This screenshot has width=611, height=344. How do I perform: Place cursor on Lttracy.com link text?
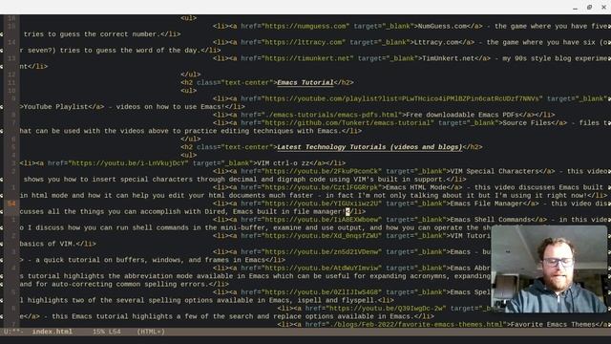click(436, 42)
